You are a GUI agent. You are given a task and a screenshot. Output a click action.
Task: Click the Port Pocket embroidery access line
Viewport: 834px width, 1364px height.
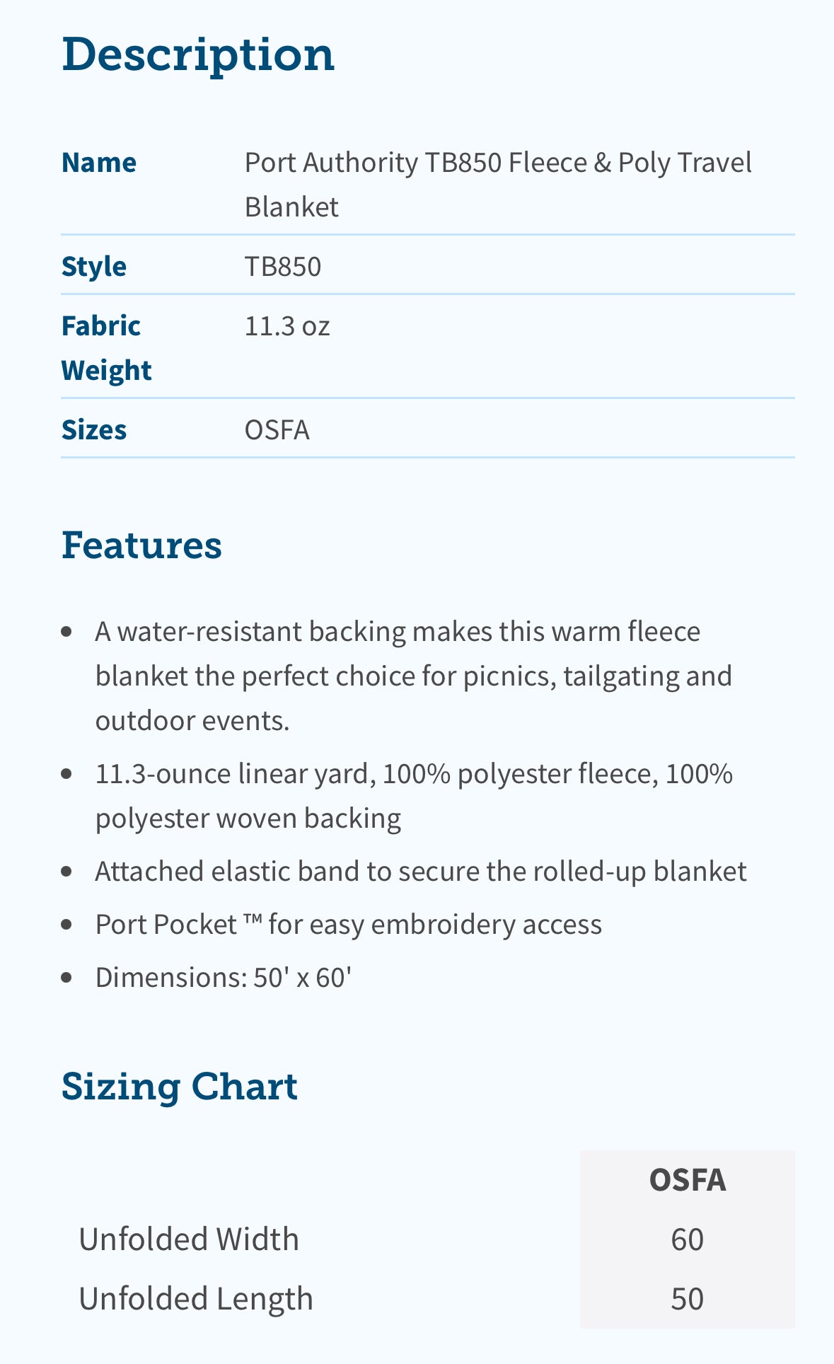point(349,924)
